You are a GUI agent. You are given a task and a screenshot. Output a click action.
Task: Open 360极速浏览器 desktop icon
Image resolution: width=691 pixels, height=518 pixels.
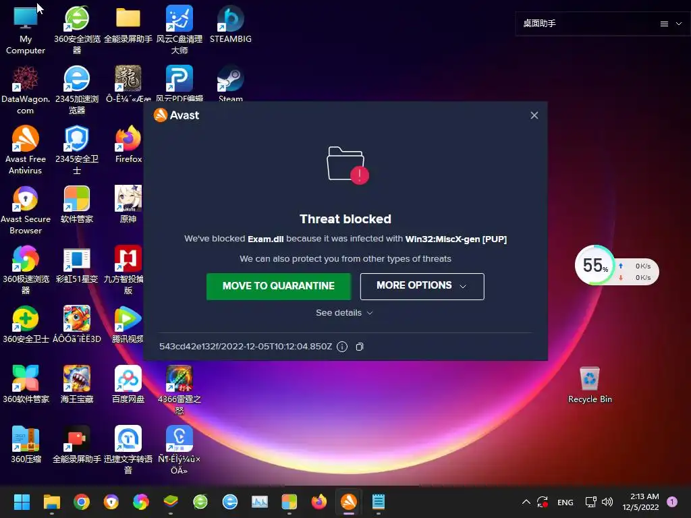[x=26, y=270]
